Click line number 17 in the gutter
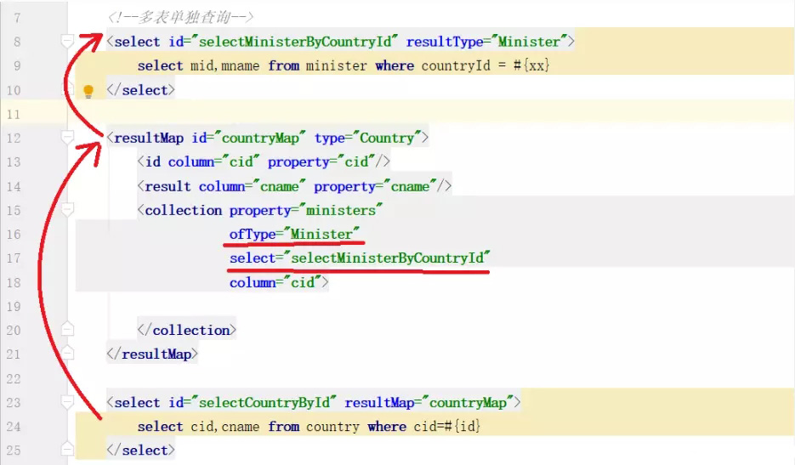This screenshot has width=795, height=465. (x=14, y=258)
